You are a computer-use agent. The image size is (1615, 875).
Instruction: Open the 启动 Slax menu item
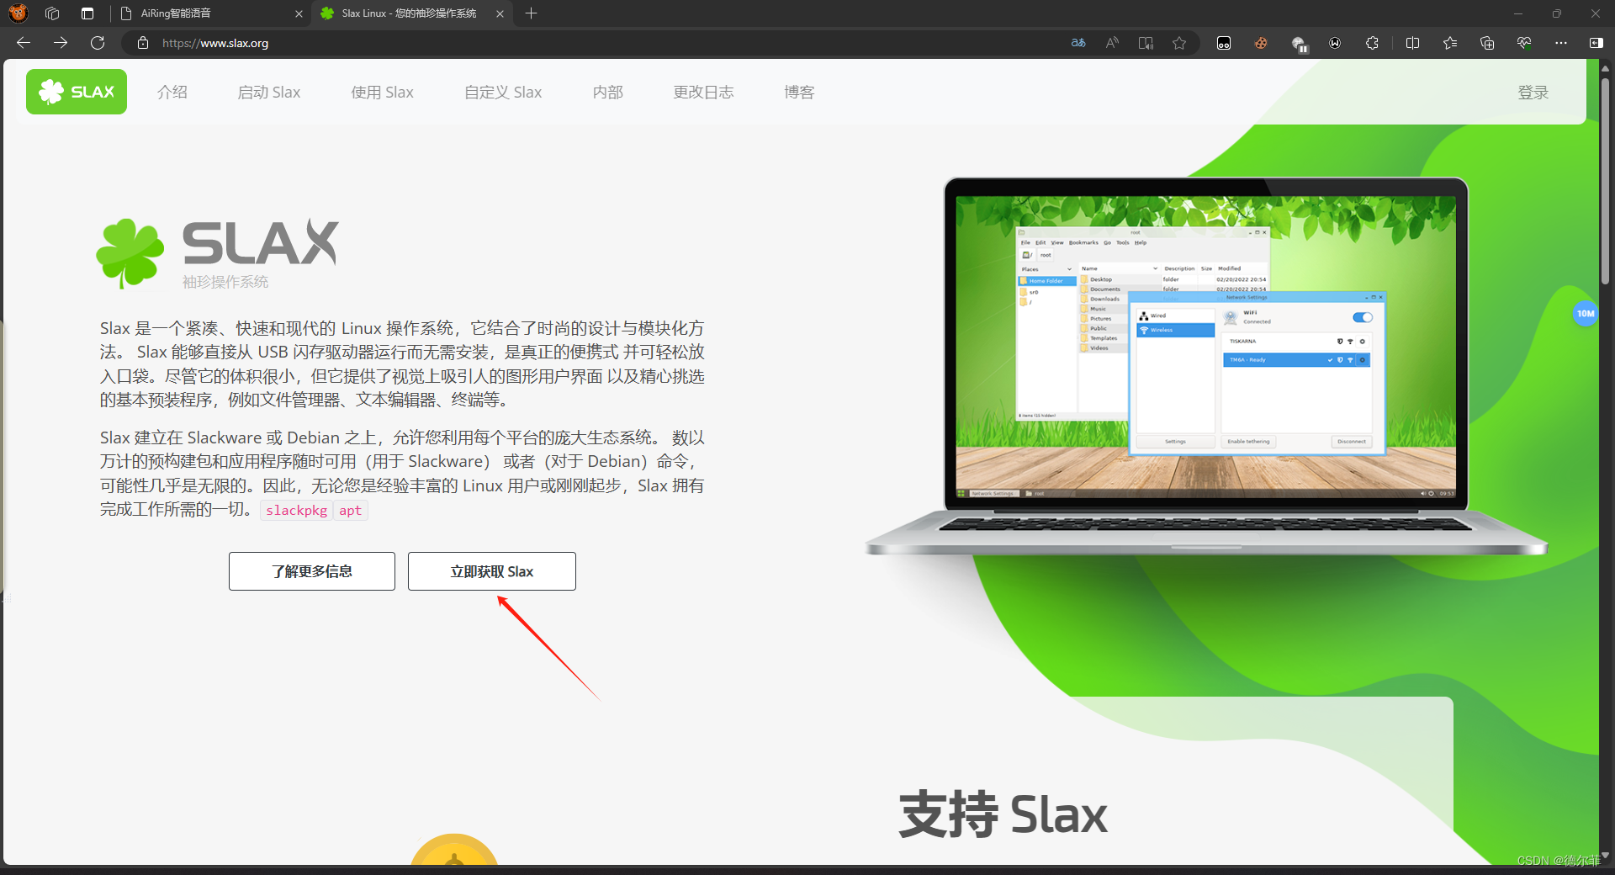pyautogui.click(x=269, y=93)
